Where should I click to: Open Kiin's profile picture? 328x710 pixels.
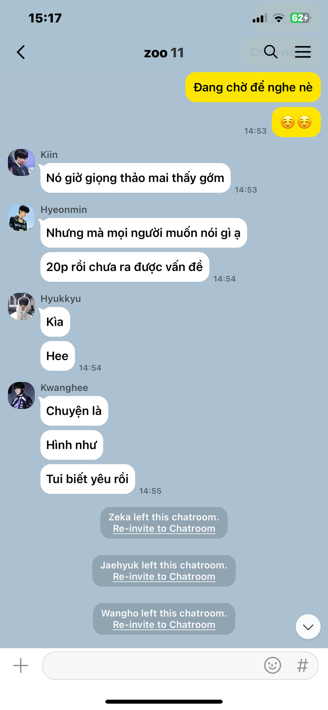tap(21, 162)
